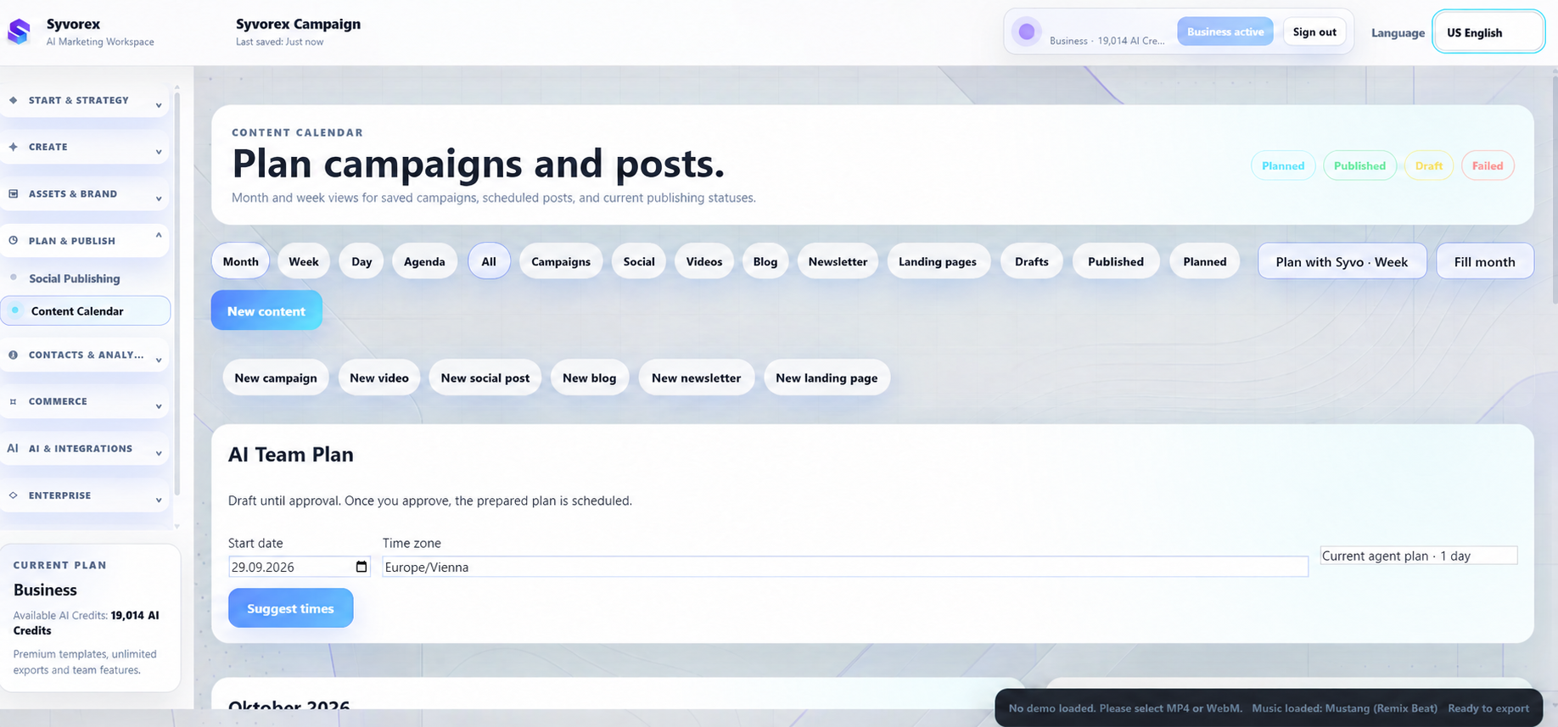The width and height of the screenshot is (1558, 727).
Task: Expand the Enterprise section chevron
Action: (159, 501)
